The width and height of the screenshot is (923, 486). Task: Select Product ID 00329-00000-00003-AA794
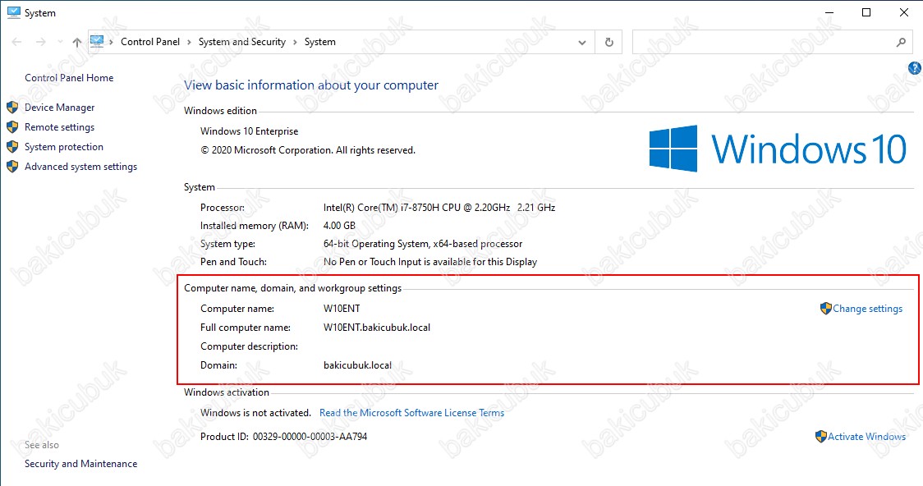tap(310, 436)
